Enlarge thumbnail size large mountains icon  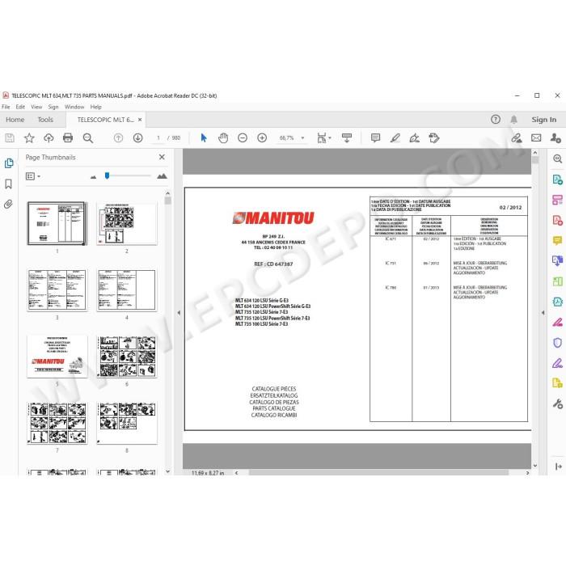point(162,176)
